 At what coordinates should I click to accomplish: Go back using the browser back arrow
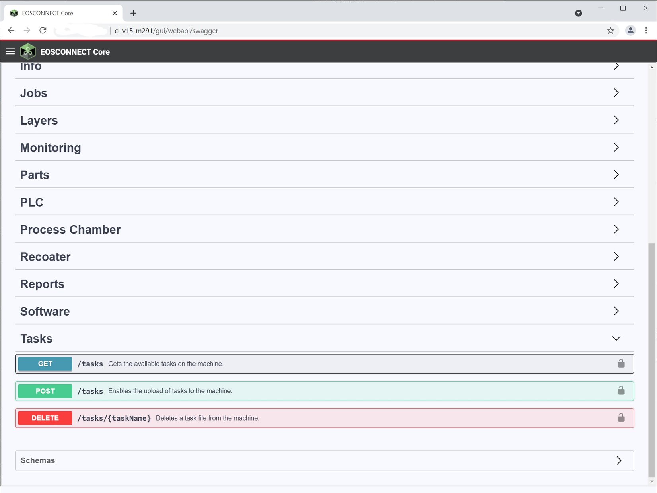tap(11, 31)
